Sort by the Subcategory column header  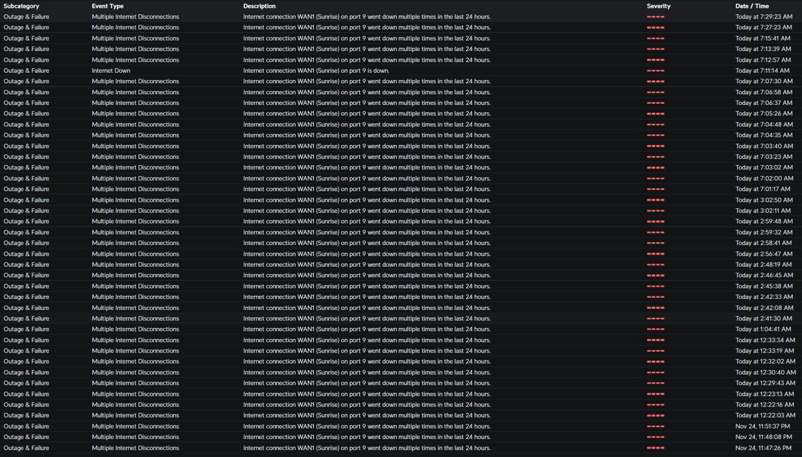click(x=21, y=6)
